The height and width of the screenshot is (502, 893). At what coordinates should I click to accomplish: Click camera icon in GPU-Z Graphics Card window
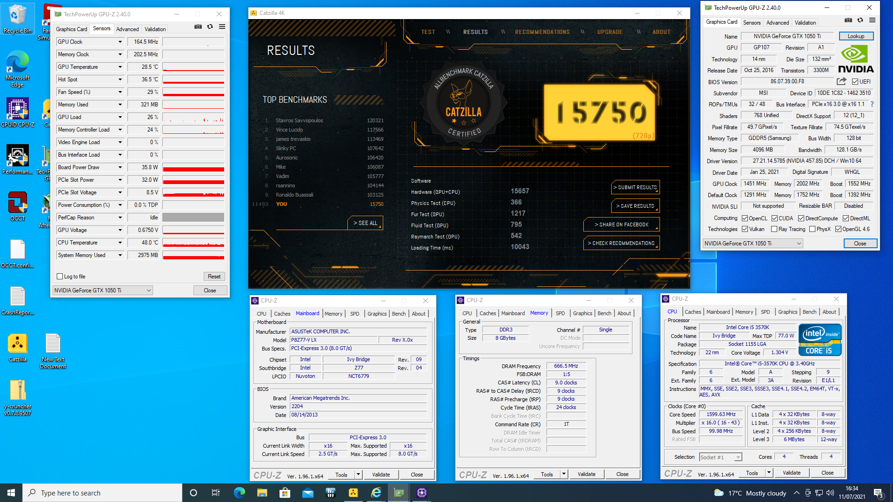848,20
